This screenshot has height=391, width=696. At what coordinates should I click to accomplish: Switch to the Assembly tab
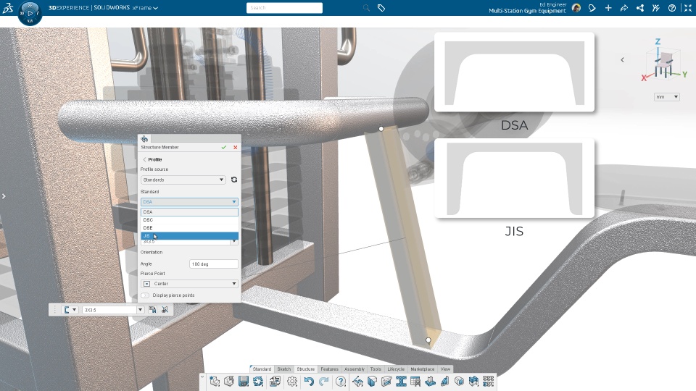click(355, 369)
